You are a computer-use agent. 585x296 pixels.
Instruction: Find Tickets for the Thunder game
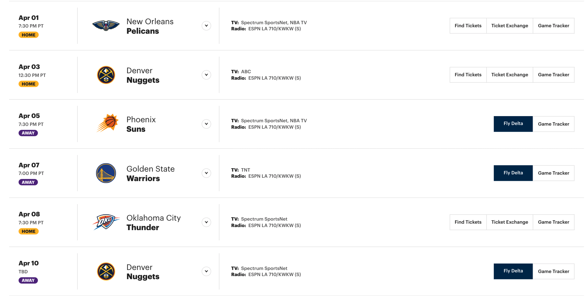(x=468, y=222)
